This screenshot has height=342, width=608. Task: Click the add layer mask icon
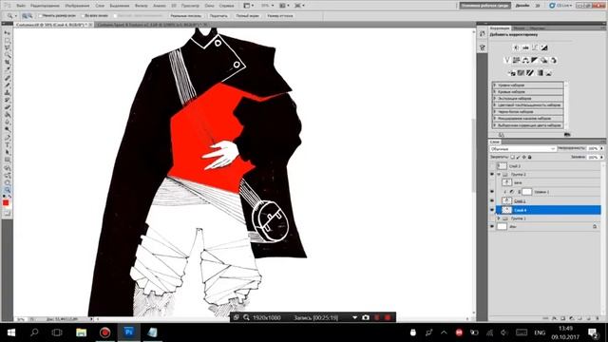562,318
